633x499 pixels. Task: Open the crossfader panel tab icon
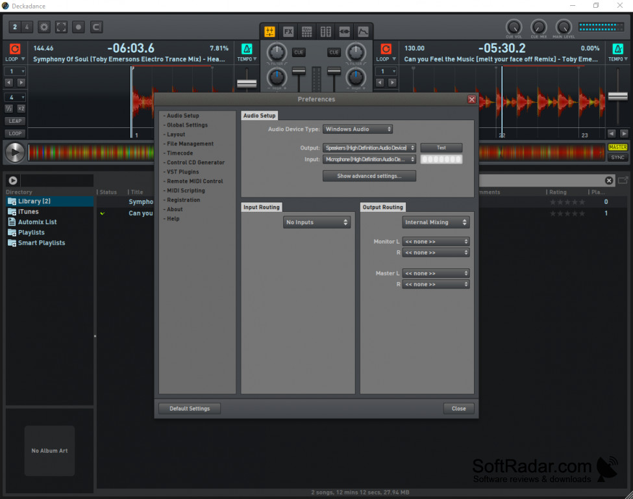pyautogui.click(x=344, y=32)
